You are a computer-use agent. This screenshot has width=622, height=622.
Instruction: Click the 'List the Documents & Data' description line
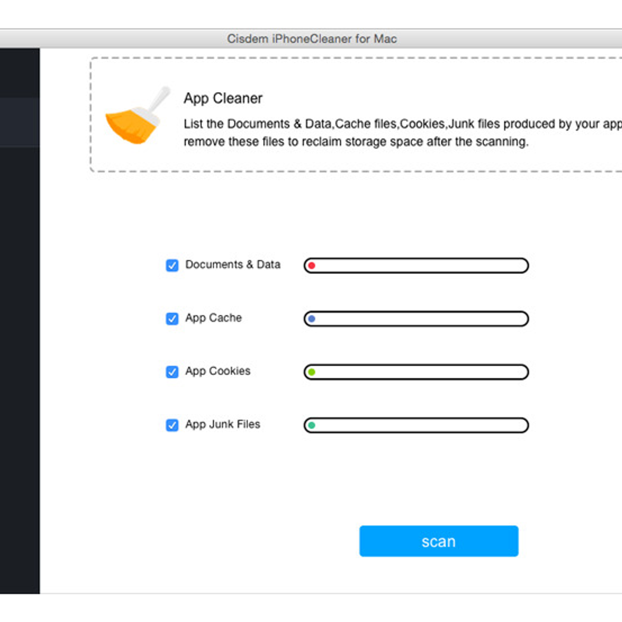pos(402,124)
